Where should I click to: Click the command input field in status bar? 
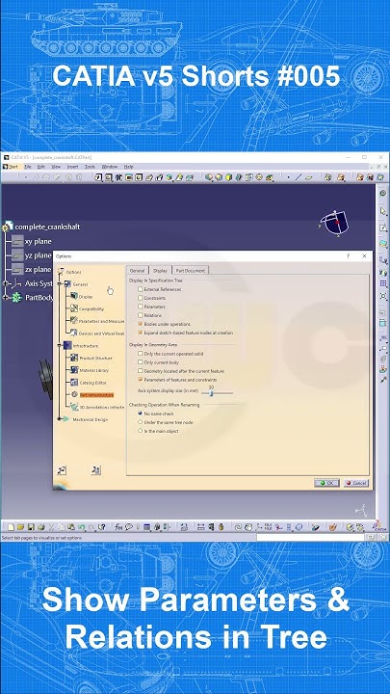tap(311, 537)
